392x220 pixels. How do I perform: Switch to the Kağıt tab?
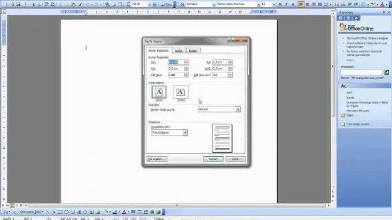tap(179, 51)
